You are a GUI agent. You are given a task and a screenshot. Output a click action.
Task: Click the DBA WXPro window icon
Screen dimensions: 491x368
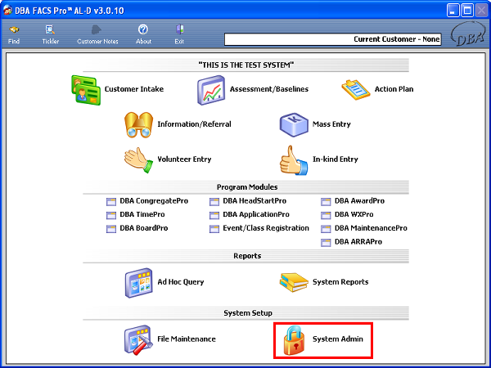(x=326, y=215)
